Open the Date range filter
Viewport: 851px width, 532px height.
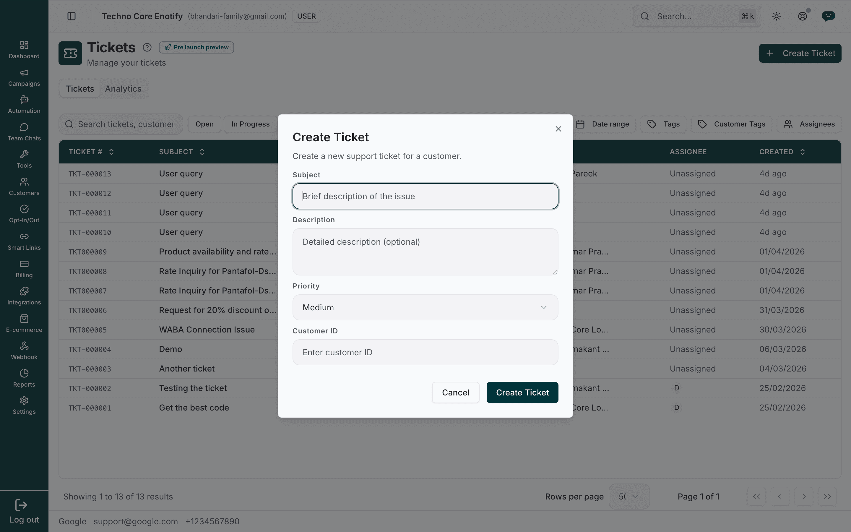604,124
